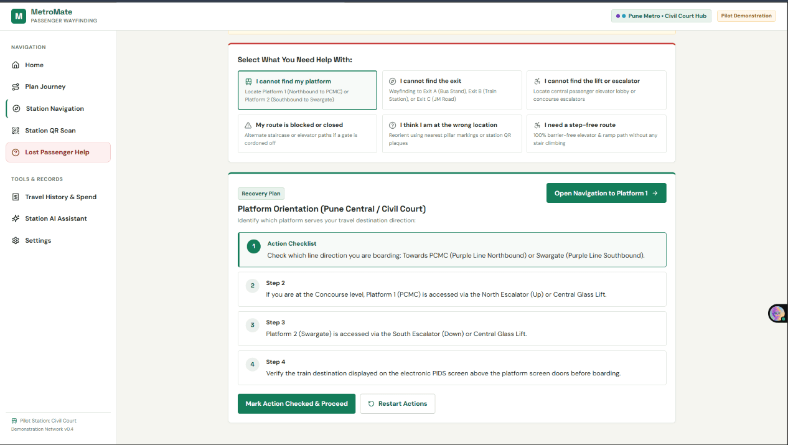Click the Pilot Demonstration badge
The image size is (788, 445).
pyautogui.click(x=746, y=16)
